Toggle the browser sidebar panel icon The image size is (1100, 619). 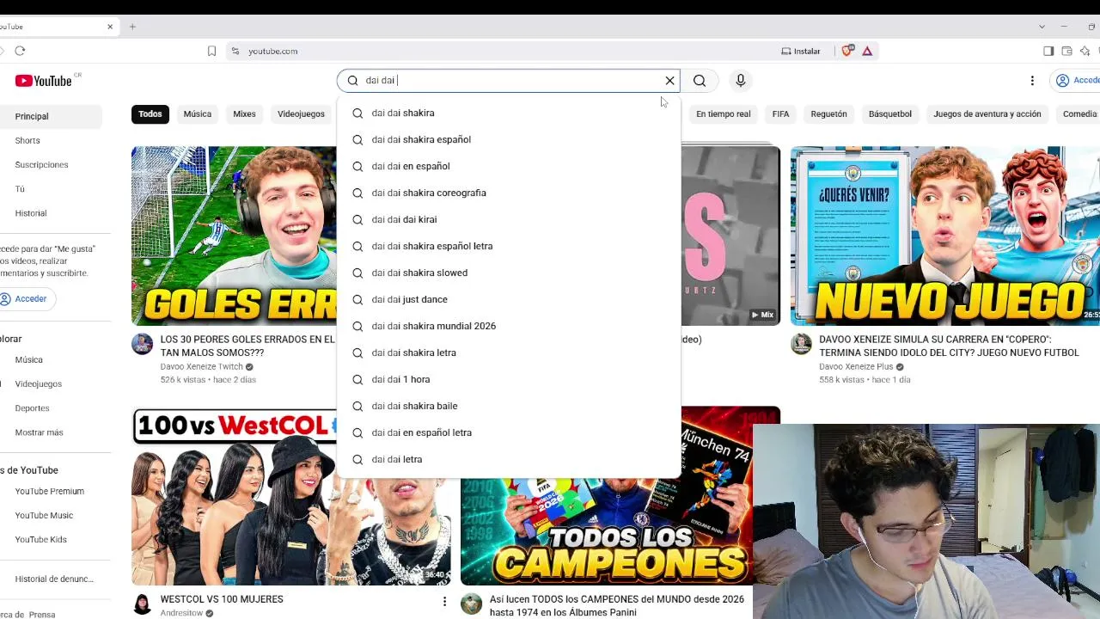pos(1048,51)
